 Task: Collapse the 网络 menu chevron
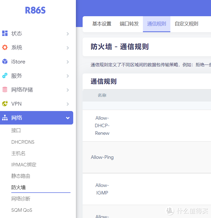point(68,118)
